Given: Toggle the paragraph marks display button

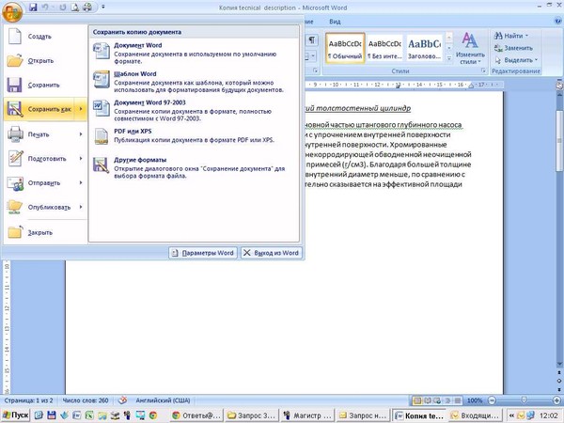Looking at the screenshot, I should 312,41.
